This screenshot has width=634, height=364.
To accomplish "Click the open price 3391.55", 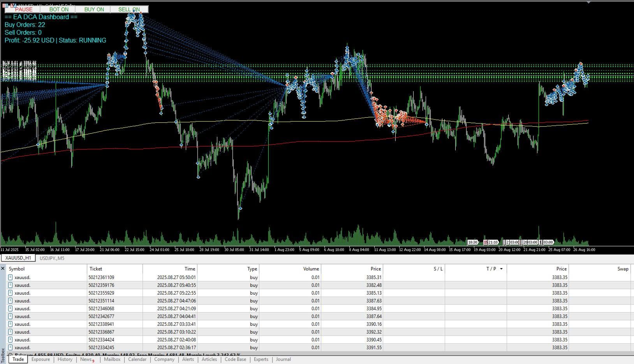I will tap(374, 348).
